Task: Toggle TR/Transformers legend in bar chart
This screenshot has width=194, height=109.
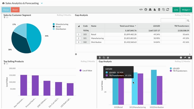Action: (x=179, y=71)
